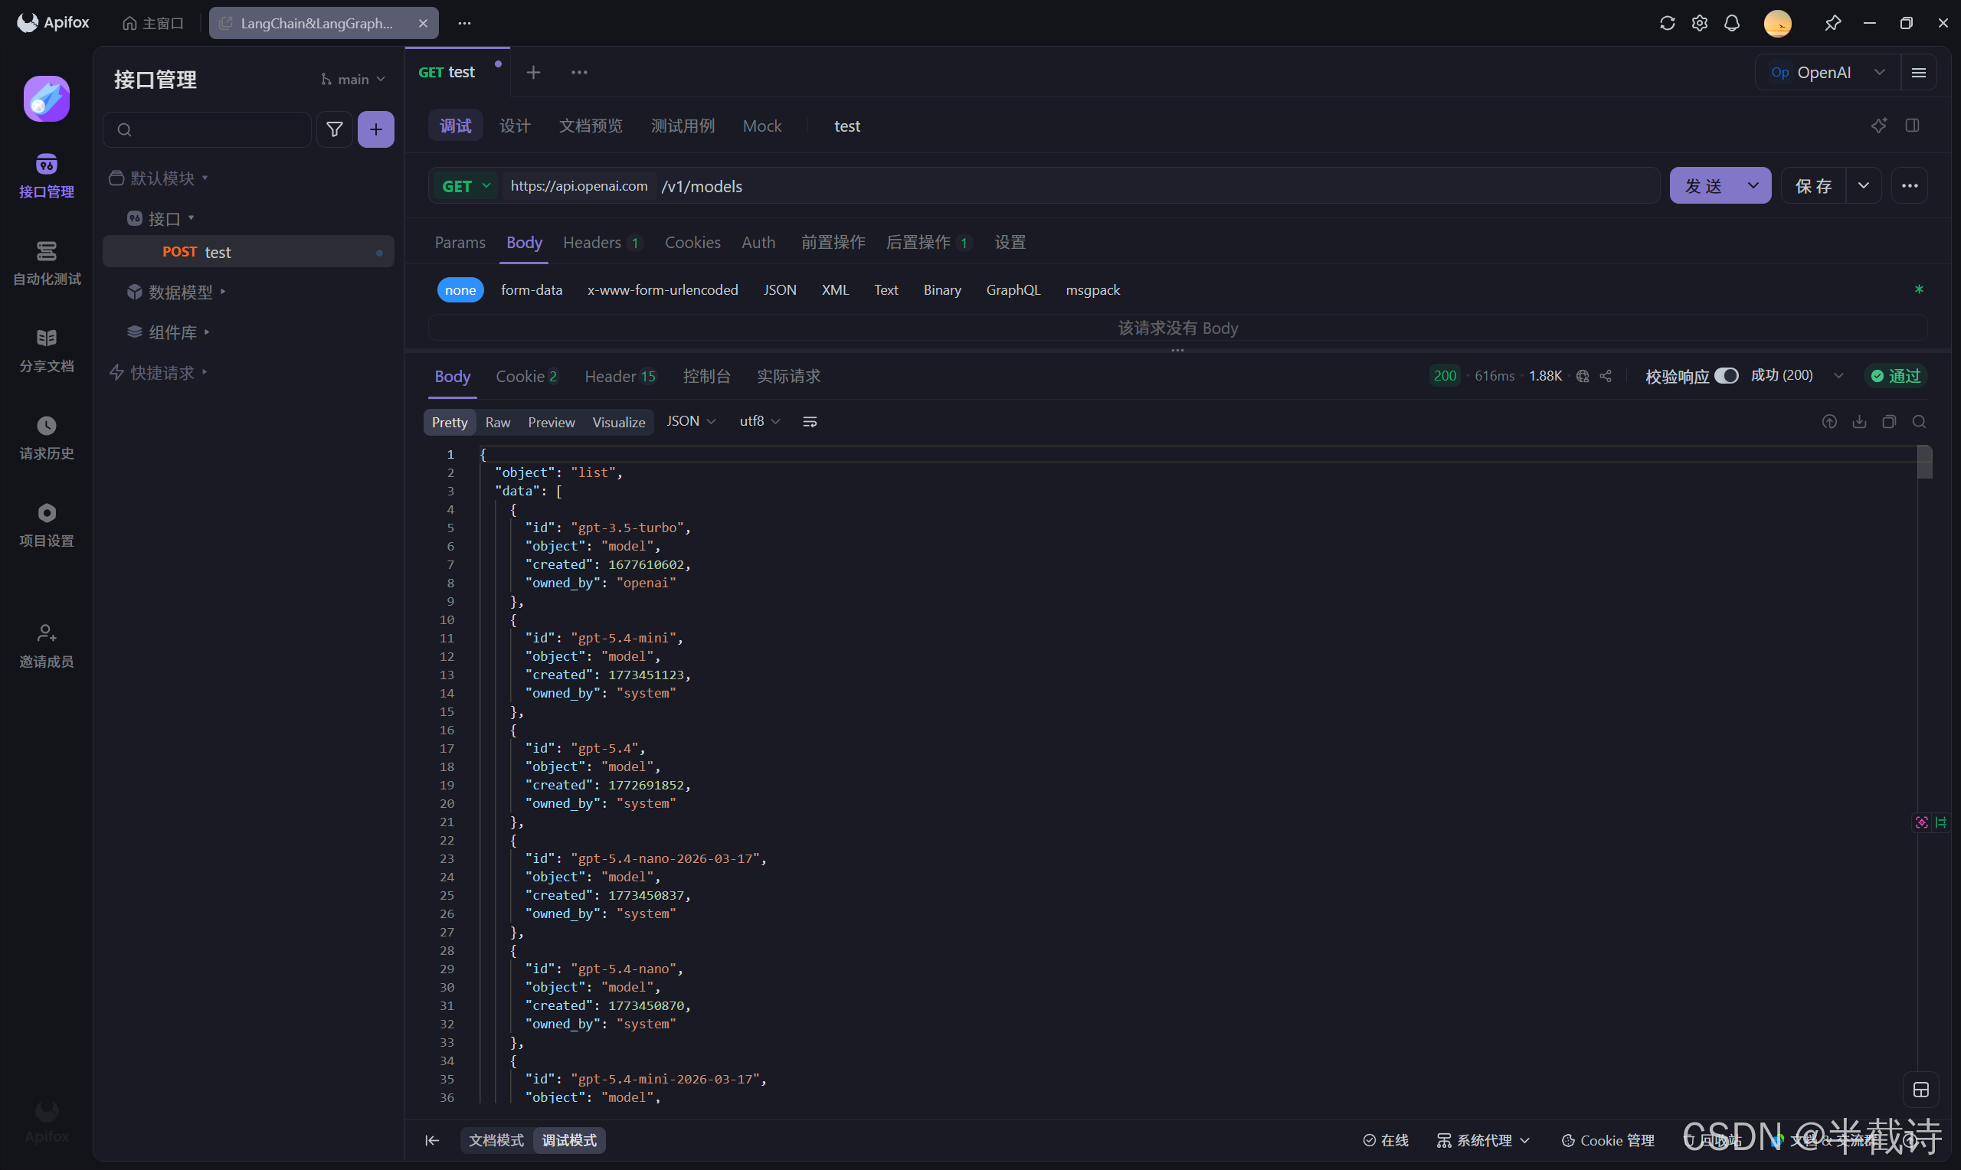
Task: Open the GET method dropdown
Action: [x=466, y=186]
